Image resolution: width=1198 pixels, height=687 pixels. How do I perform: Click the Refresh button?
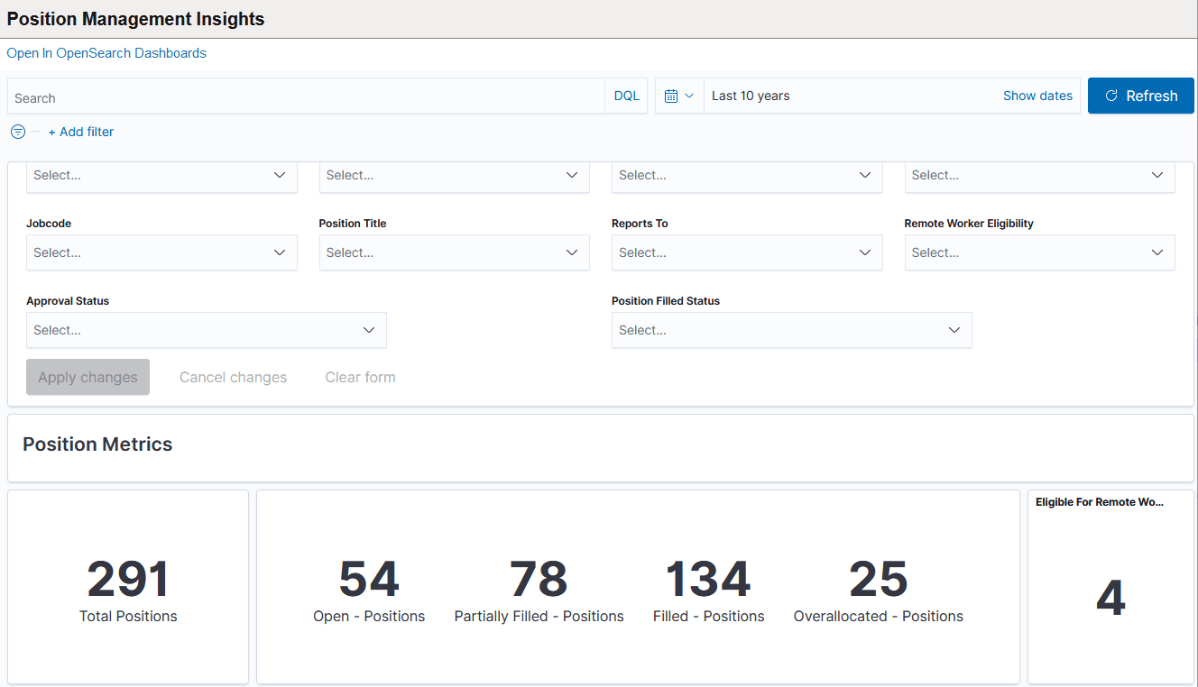pos(1140,96)
